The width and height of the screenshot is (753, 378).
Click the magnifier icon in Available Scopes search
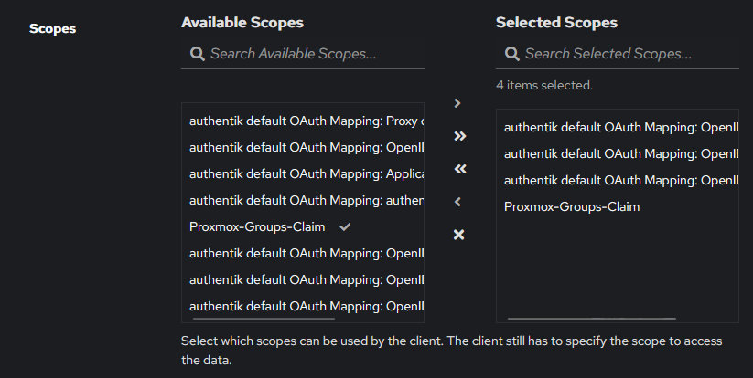coord(197,54)
